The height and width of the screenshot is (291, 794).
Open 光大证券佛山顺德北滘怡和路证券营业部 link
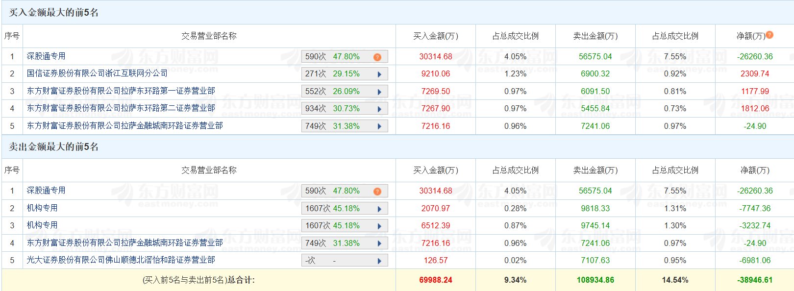[121, 260]
